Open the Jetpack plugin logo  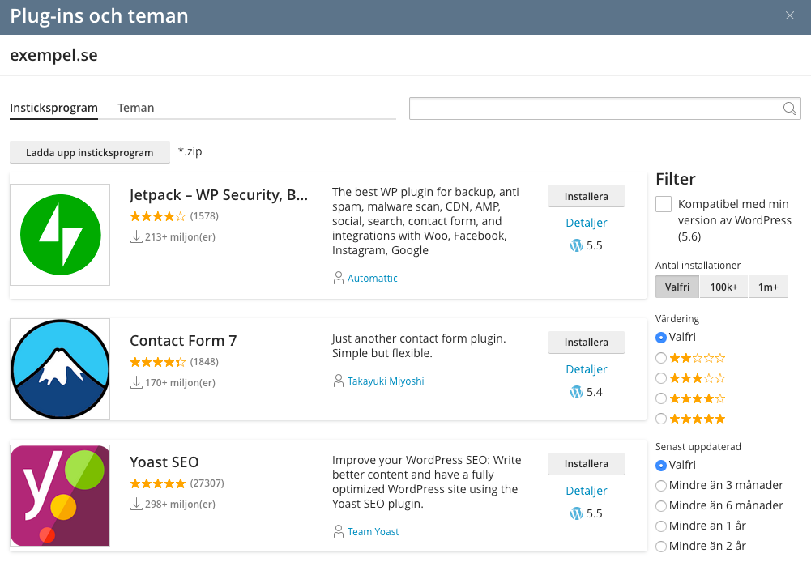tap(60, 235)
